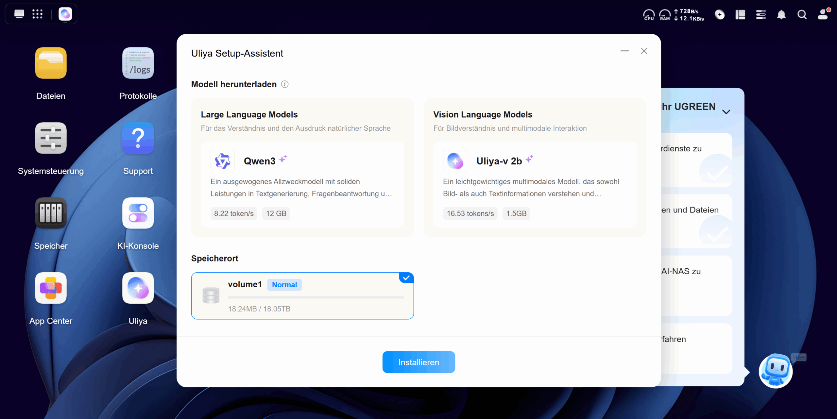This screenshot has height=419, width=837.
Task: Open the KI-Konsole app
Action: point(138,213)
